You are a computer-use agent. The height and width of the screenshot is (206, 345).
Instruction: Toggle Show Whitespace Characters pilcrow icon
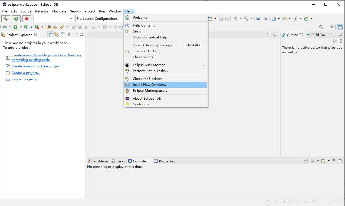tap(86, 27)
